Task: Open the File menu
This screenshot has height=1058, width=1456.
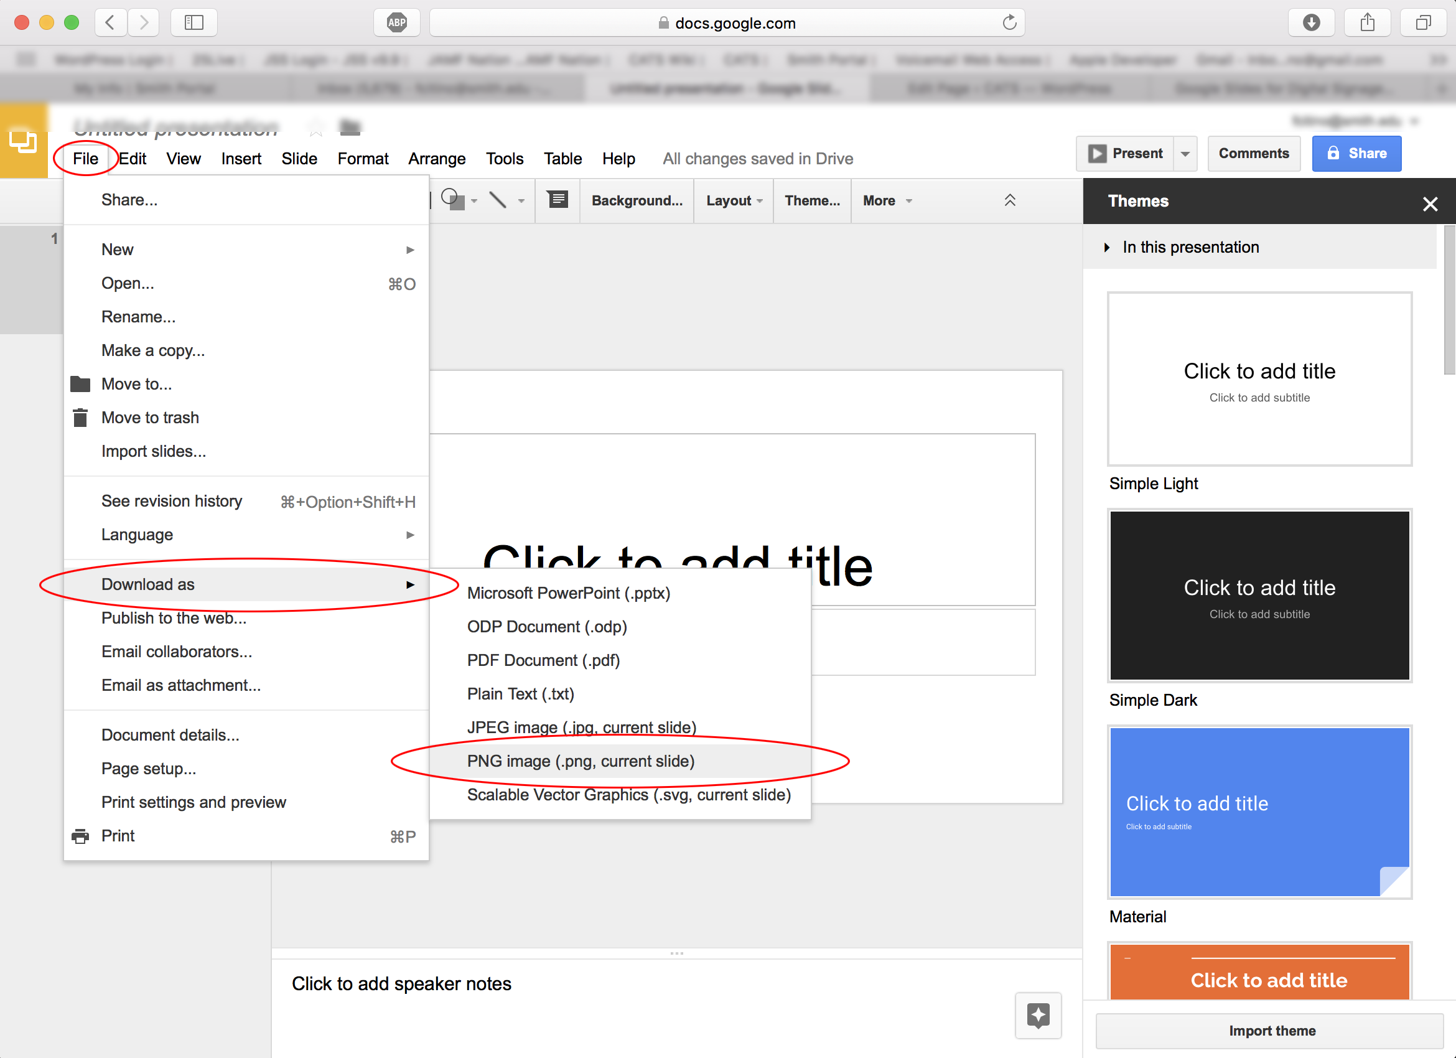Action: point(85,159)
